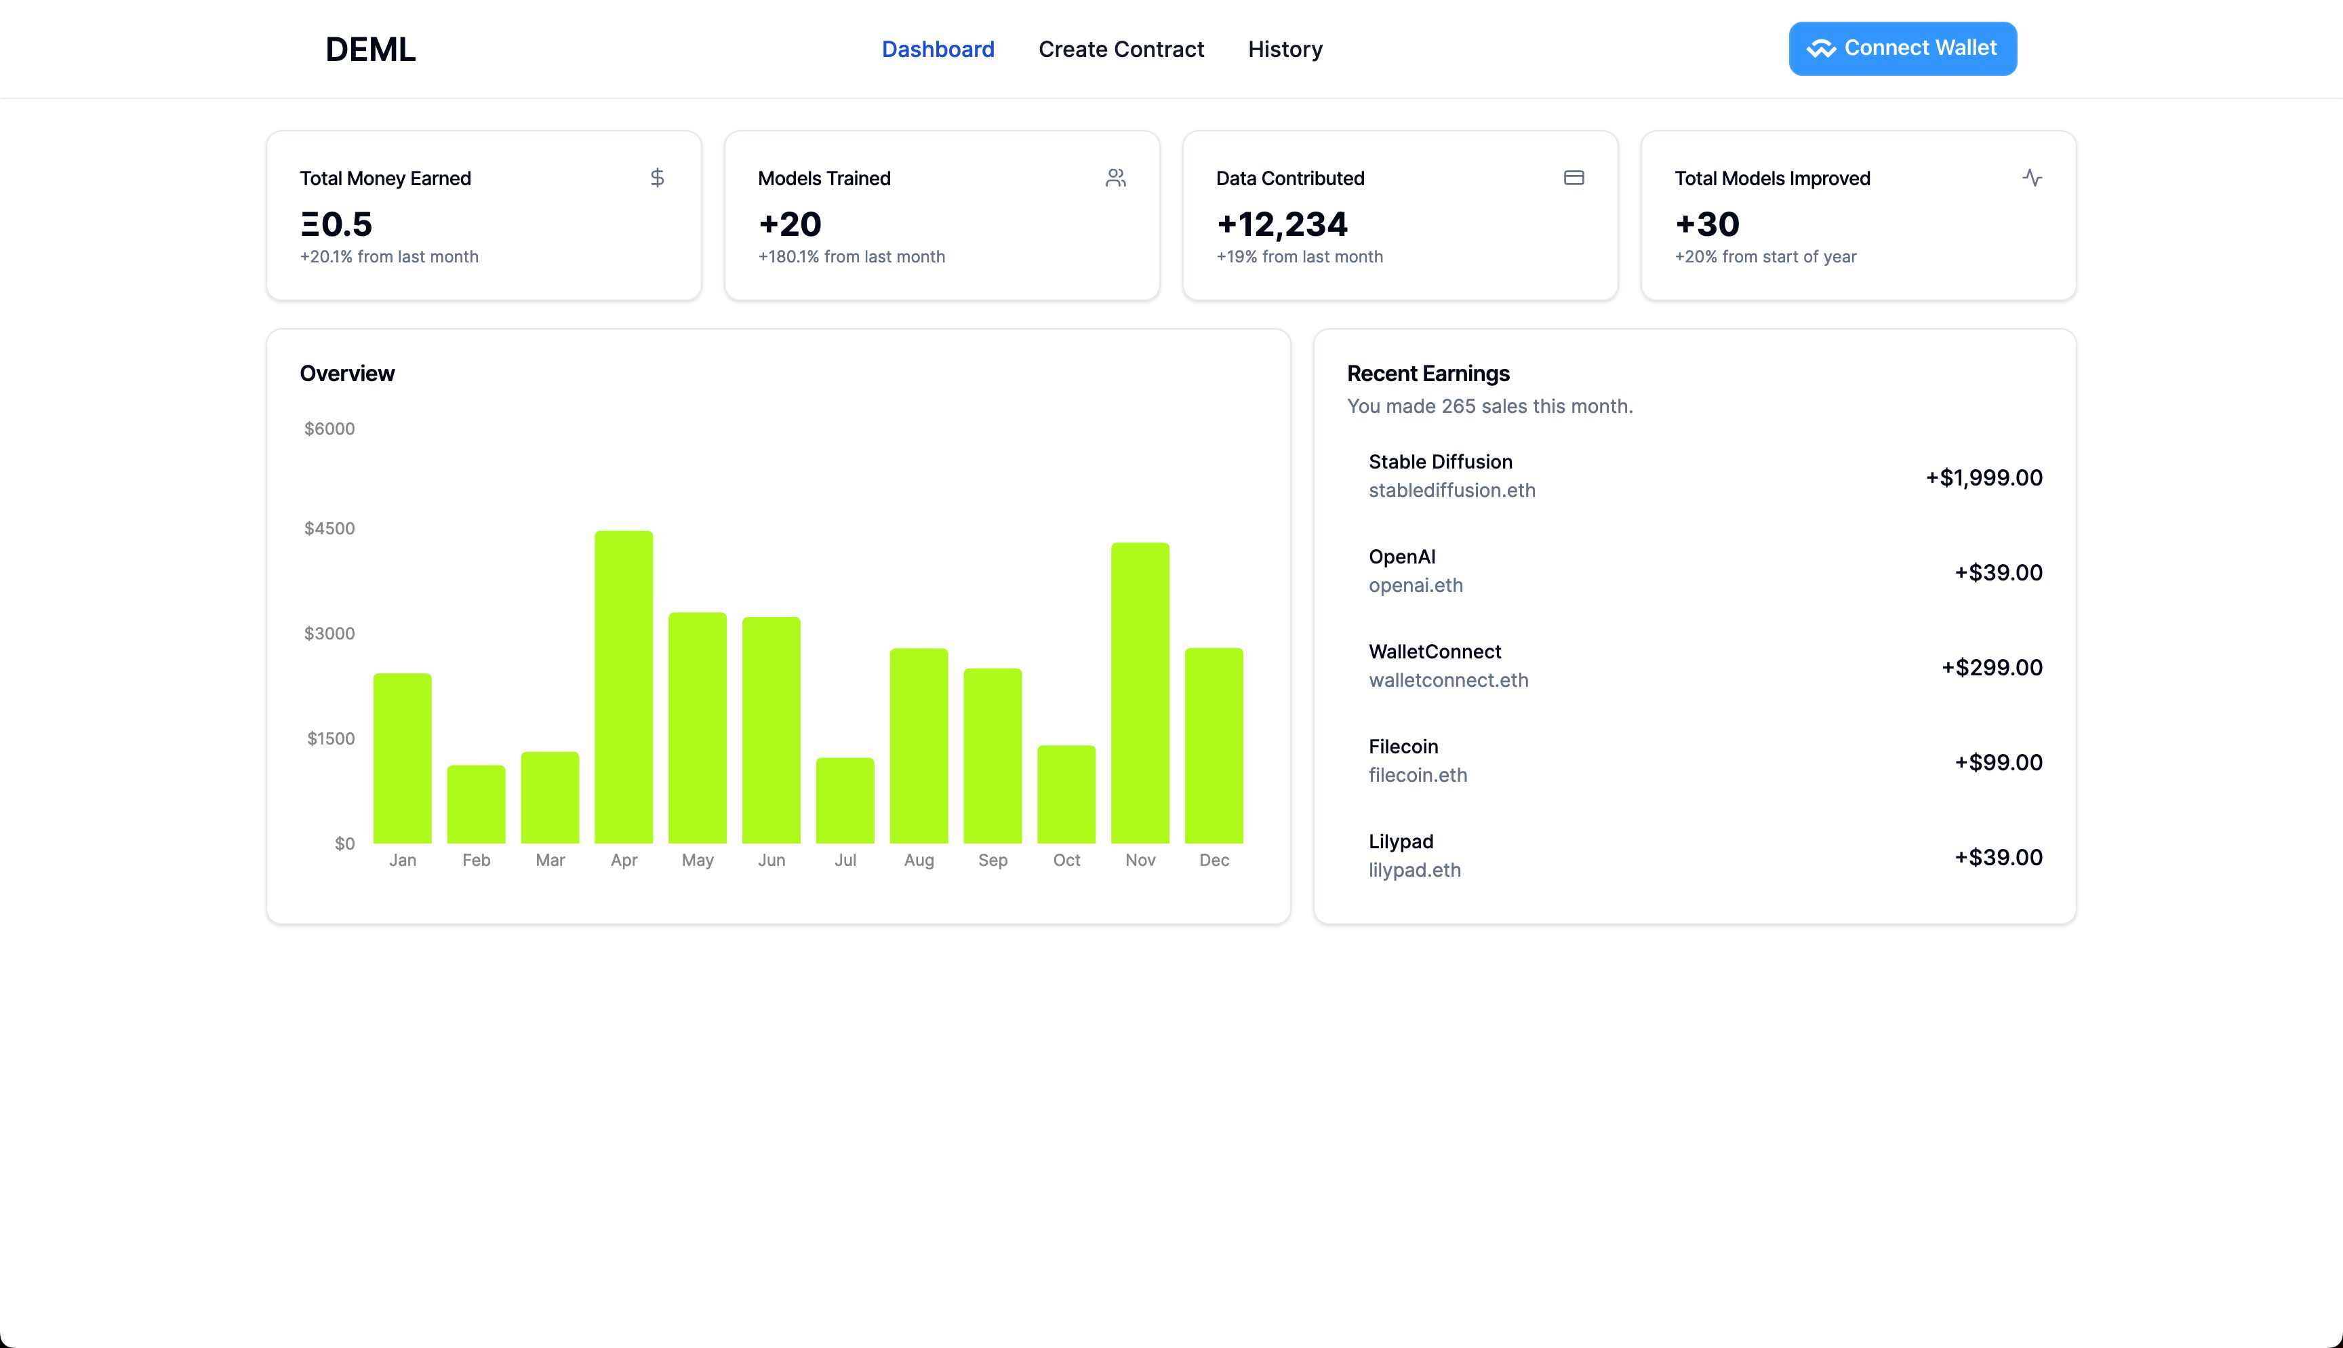
Task: Click '+20.1% from last month' text
Action: pos(388,256)
